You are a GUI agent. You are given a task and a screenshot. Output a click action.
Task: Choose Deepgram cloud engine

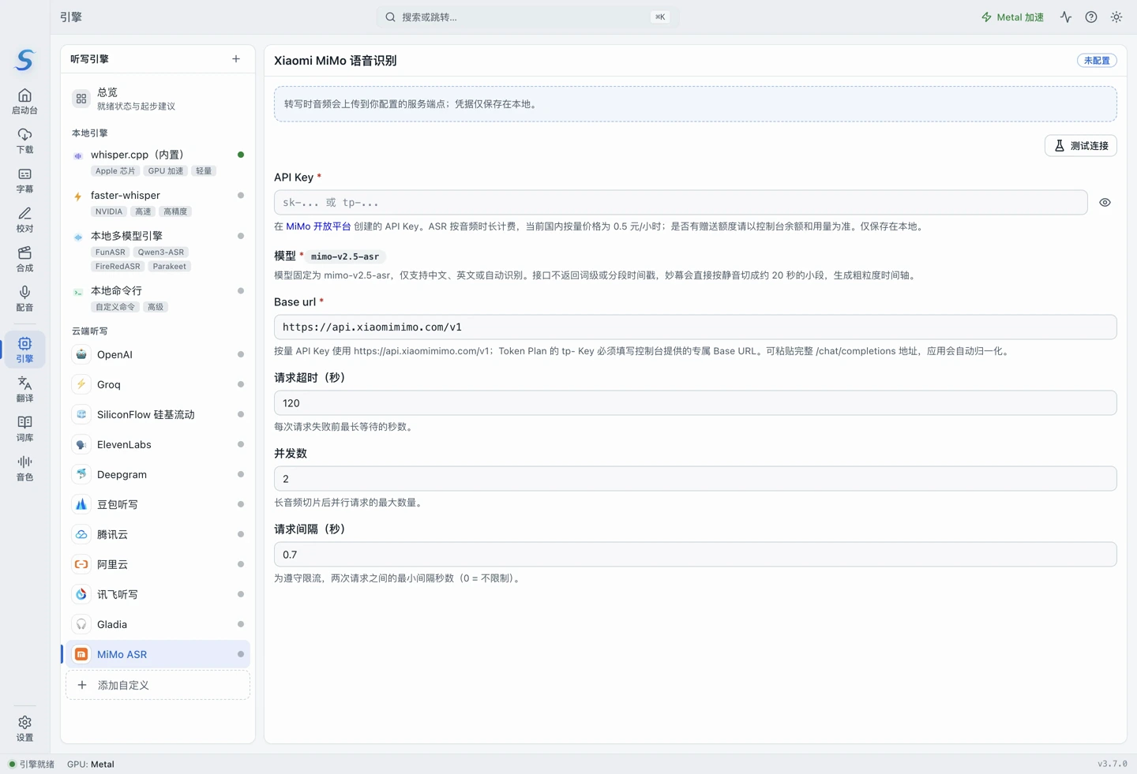tap(158, 474)
